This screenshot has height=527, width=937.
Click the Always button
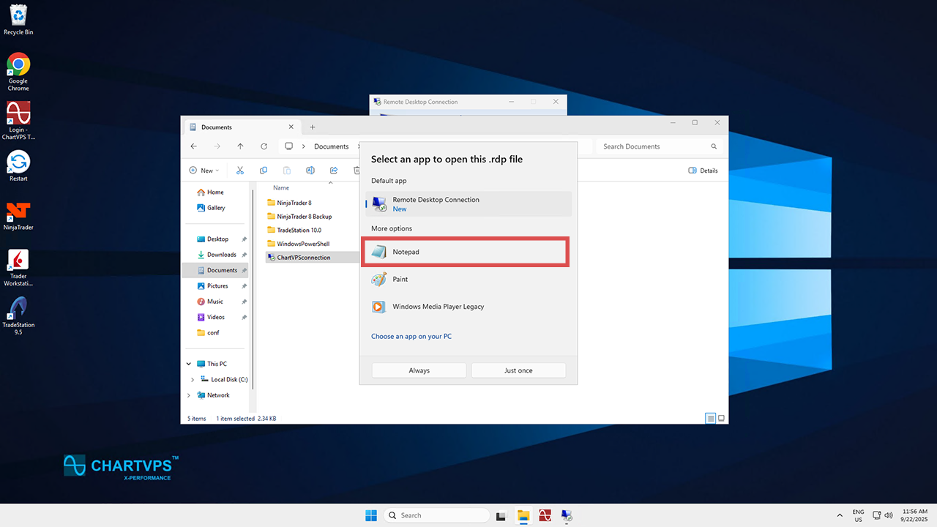click(419, 370)
